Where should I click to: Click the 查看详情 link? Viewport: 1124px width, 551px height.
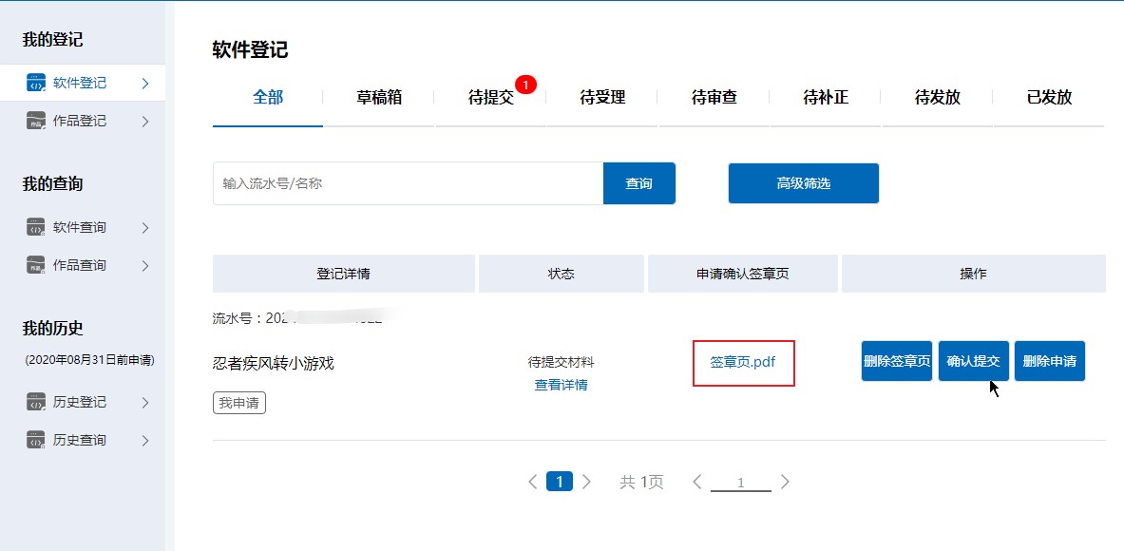click(561, 385)
